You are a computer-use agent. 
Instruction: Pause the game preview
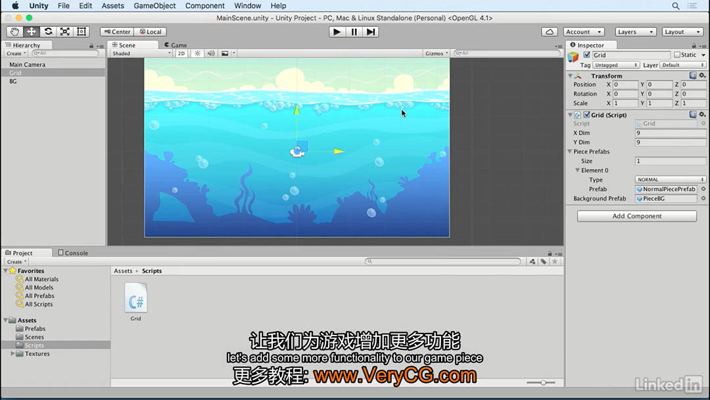pyautogui.click(x=354, y=32)
